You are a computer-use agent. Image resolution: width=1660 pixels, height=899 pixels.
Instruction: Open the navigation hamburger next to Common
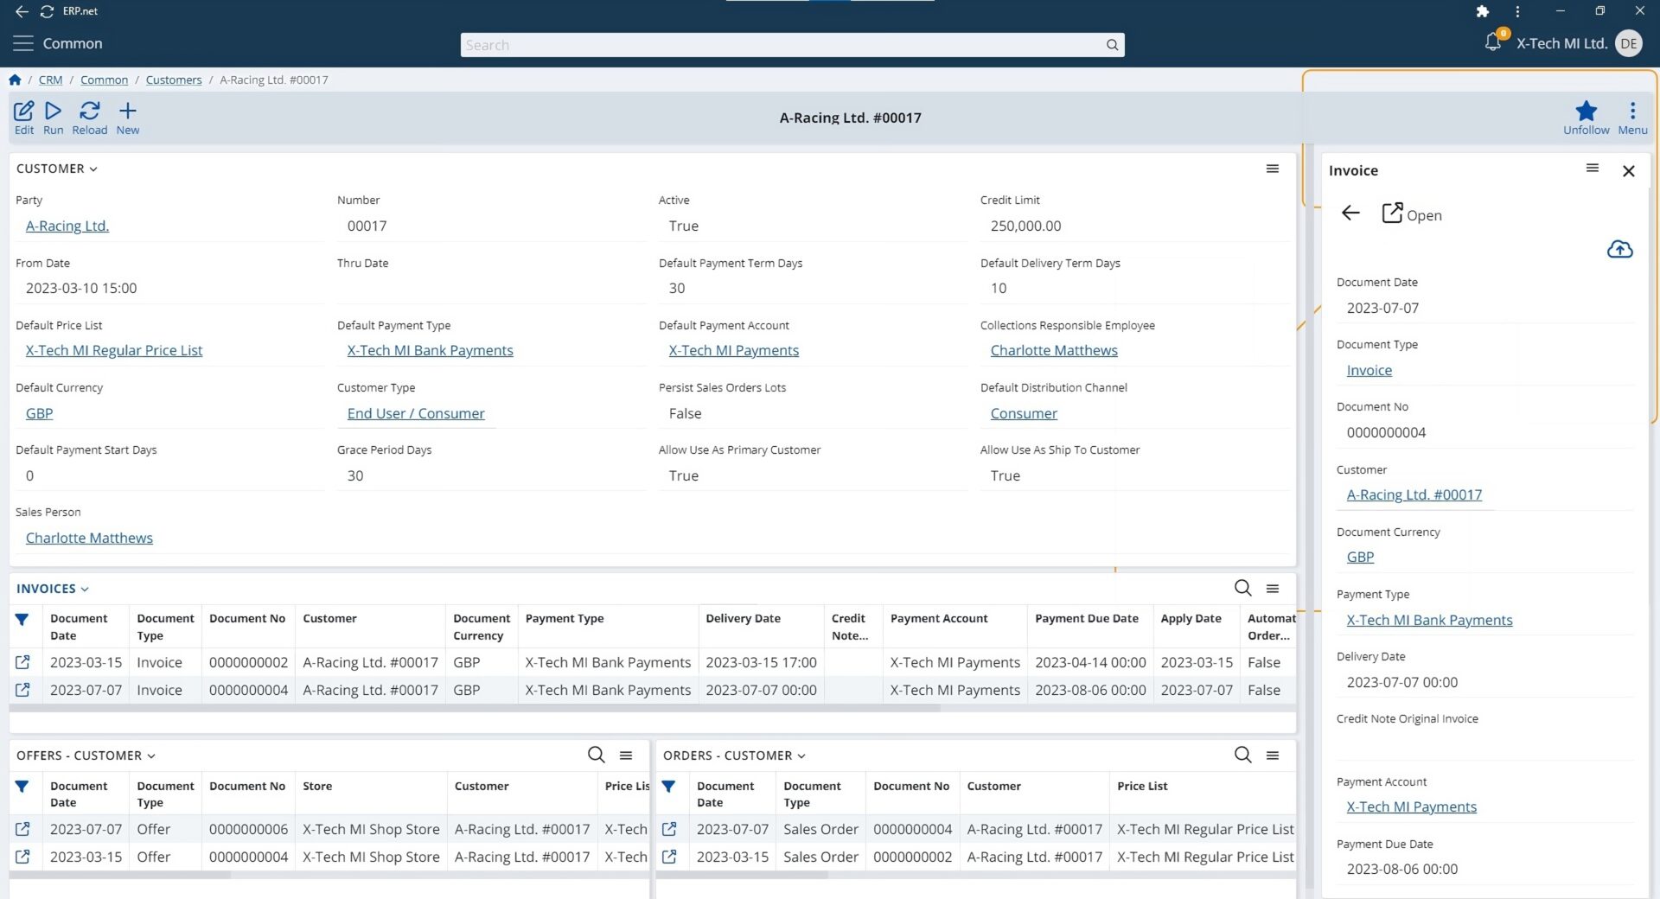tap(23, 43)
